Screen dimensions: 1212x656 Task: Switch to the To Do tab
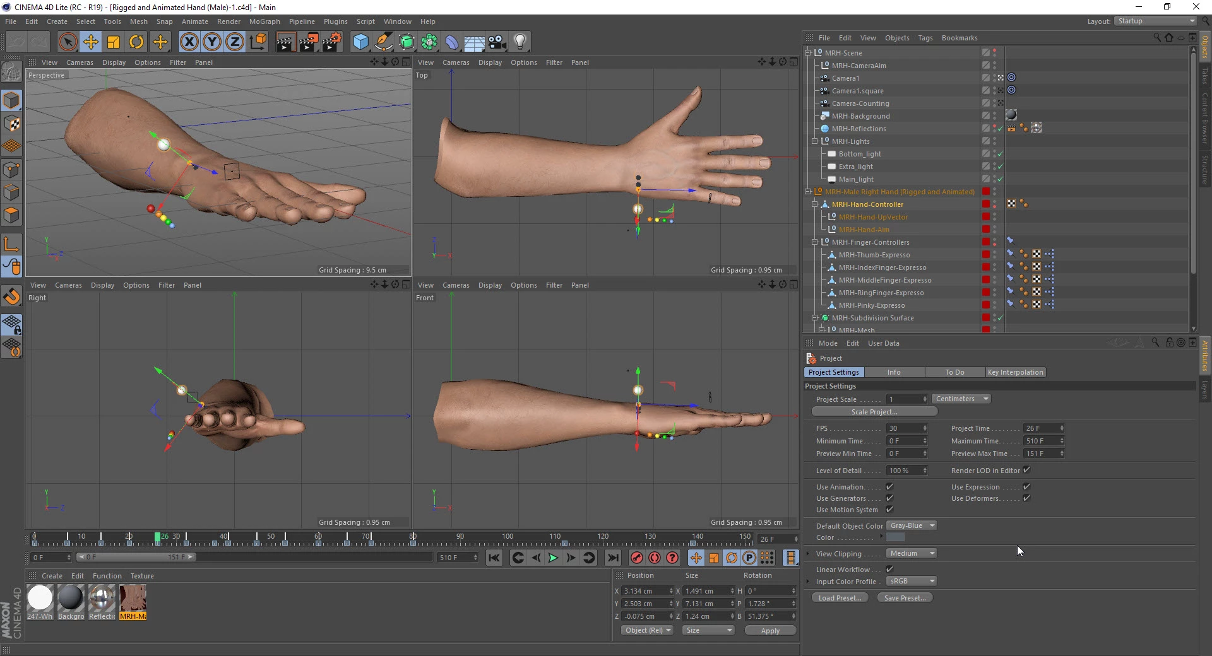click(954, 372)
